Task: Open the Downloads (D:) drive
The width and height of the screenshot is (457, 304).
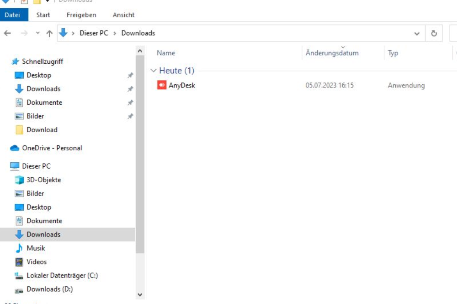Action: click(49, 289)
